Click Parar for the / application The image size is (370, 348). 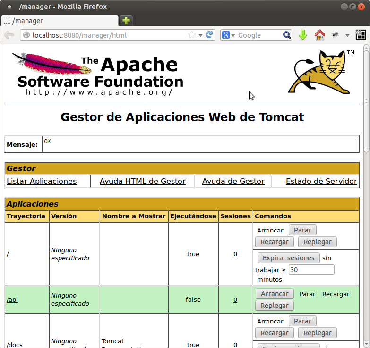point(302,230)
